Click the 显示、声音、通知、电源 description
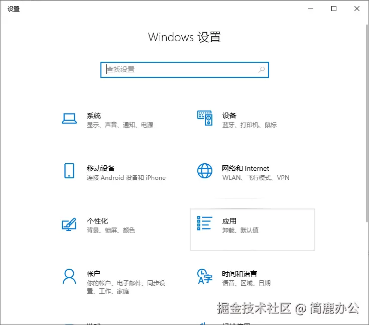Image resolution: width=369 pixels, height=325 pixels. coord(120,125)
